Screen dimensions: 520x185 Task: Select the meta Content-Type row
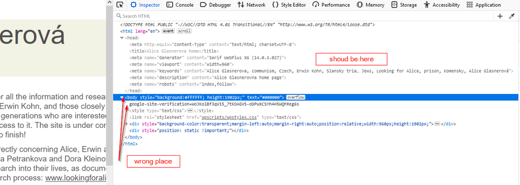point(213,44)
